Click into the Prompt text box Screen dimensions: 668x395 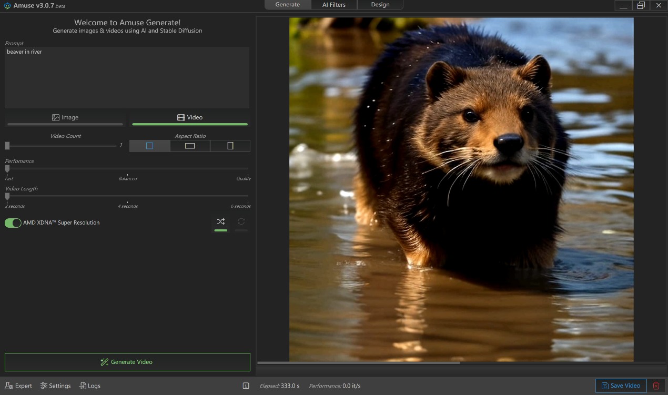point(127,77)
